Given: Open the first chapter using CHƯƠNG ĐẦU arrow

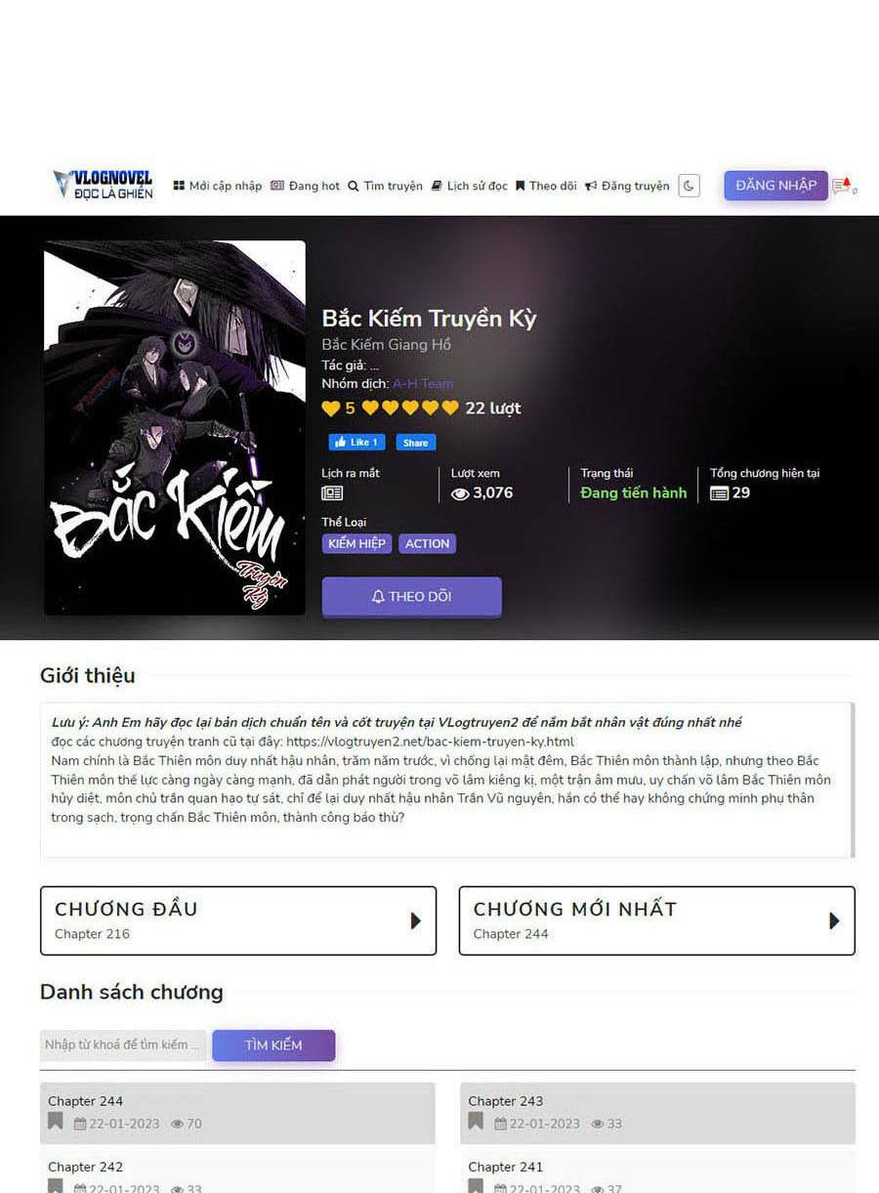Looking at the screenshot, I should tap(415, 920).
